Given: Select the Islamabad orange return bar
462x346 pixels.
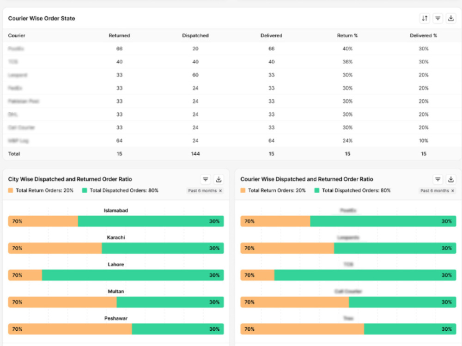Looking at the screenshot, I should pyautogui.click(x=43, y=221).
